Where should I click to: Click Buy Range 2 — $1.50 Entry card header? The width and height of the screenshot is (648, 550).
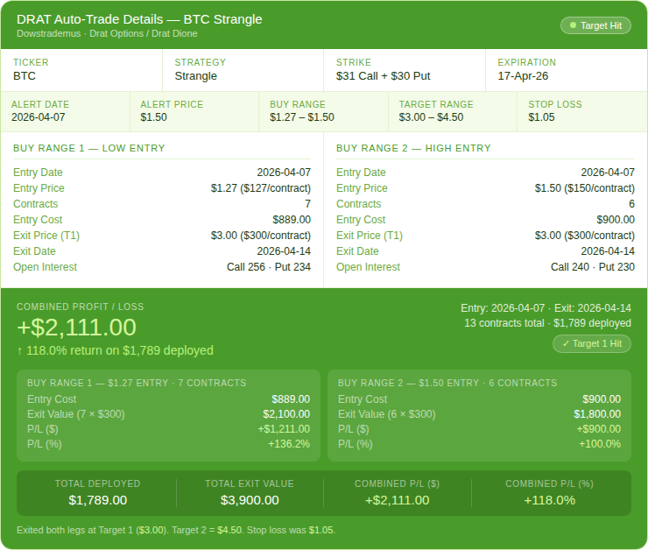pos(447,383)
